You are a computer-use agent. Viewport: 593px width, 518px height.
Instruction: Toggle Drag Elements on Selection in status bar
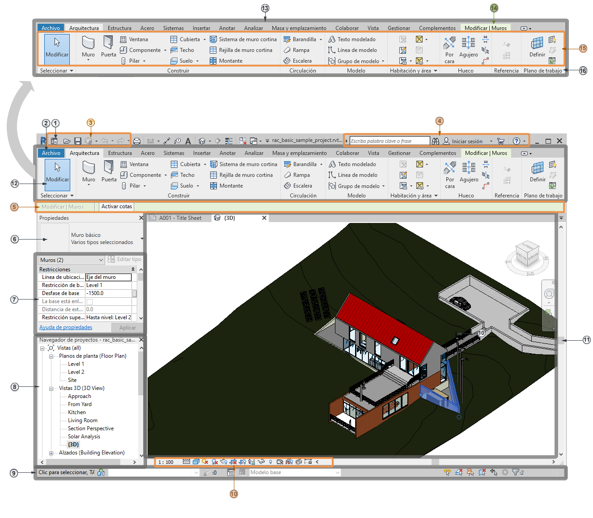(494, 472)
